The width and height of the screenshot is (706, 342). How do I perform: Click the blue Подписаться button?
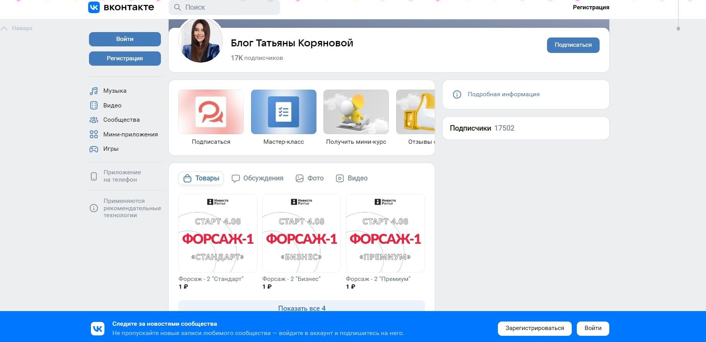click(573, 45)
